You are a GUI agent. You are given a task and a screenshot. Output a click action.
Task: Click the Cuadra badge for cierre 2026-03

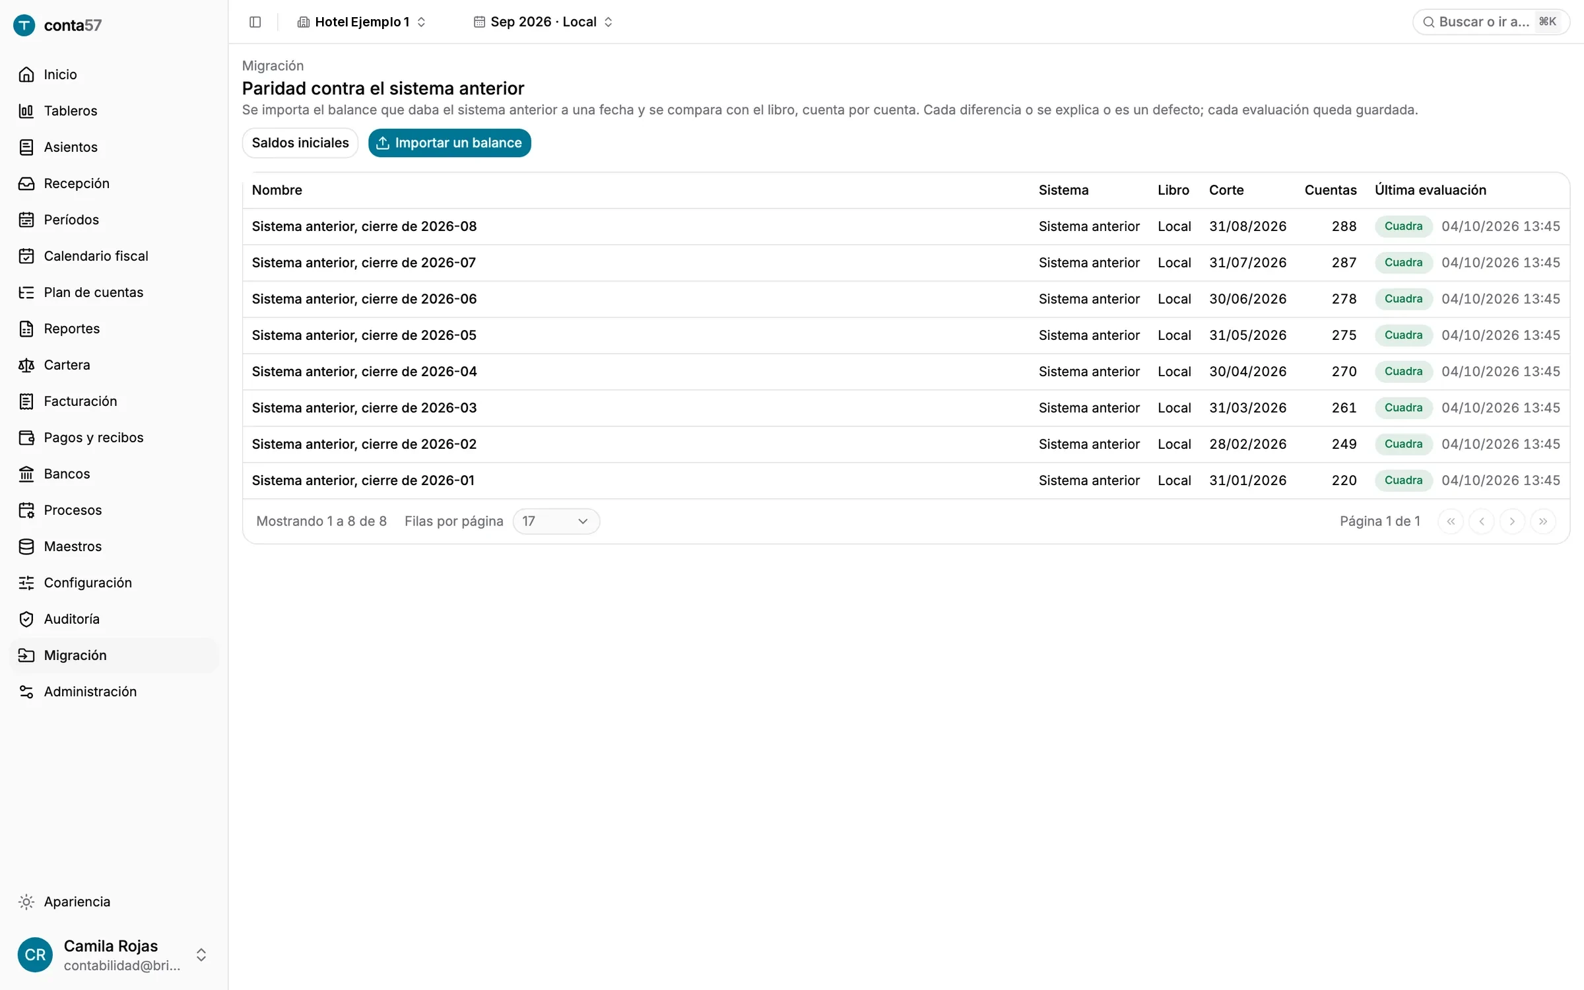click(x=1403, y=408)
